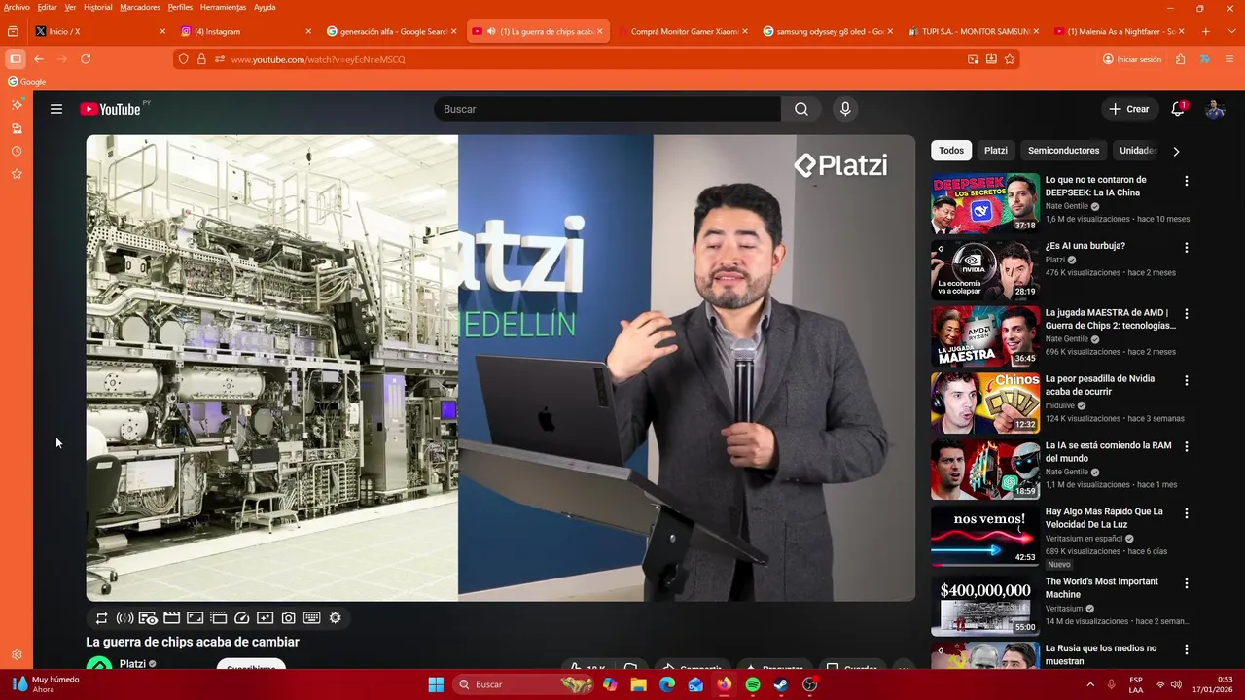
Task: Switch to the Malenia As a Nightfarer tab
Action: click(1119, 31)
